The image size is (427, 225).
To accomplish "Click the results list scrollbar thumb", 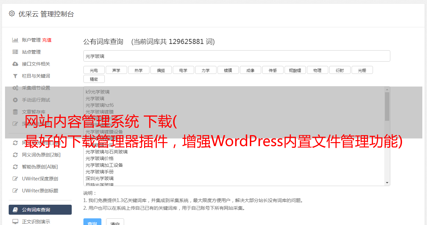I will pyautogui.click(x=387, y=107).
